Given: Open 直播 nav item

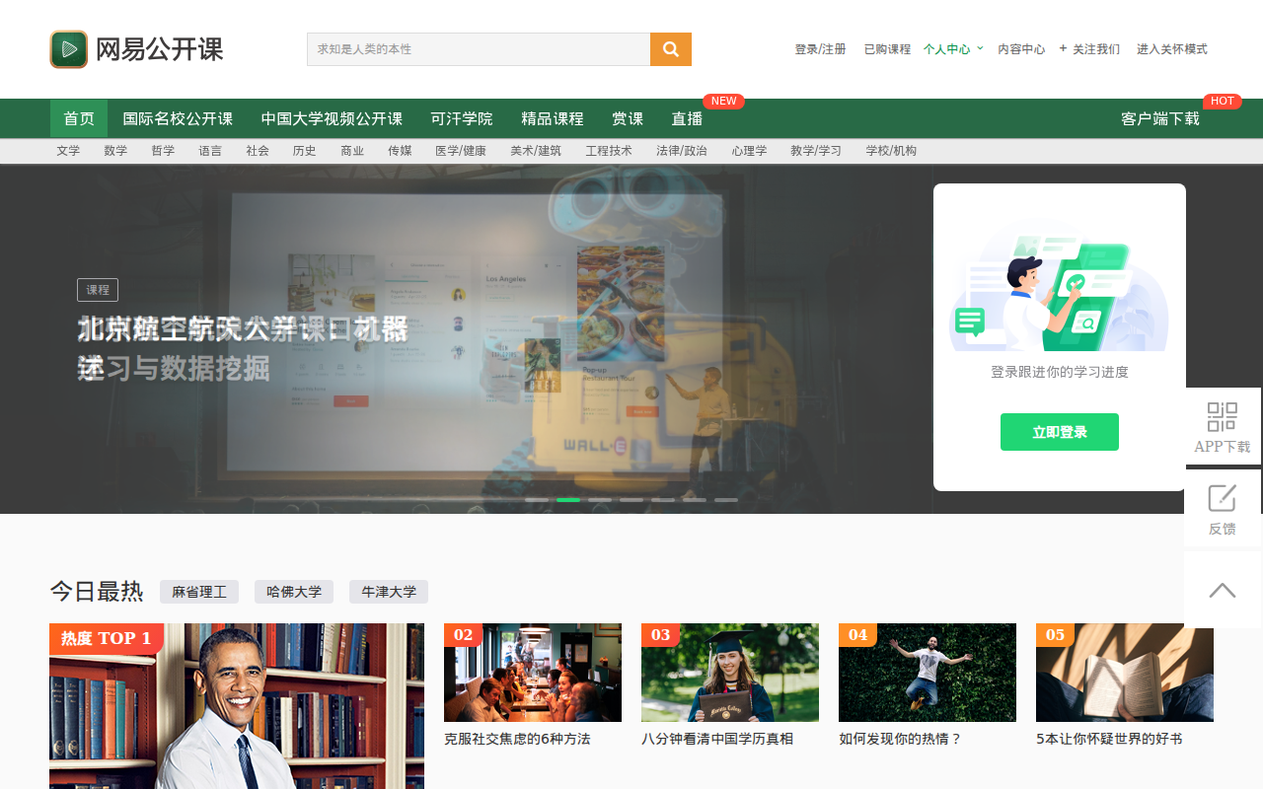Looking at the screenshot, I should (x=687, y=118).
